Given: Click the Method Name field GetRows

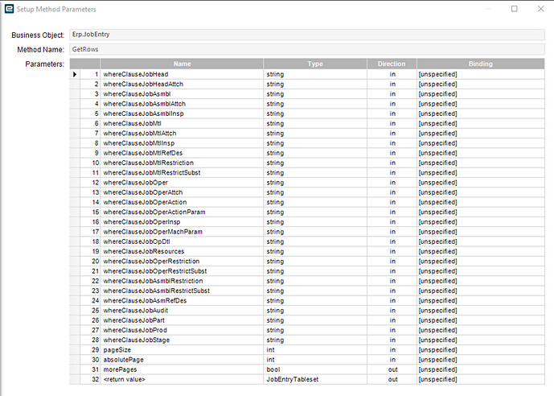Looking at the screenshot, I should point(306,50).
